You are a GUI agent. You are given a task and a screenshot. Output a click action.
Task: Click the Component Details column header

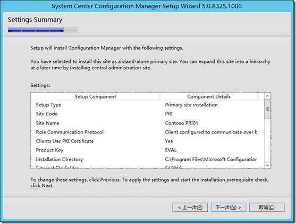209,96
